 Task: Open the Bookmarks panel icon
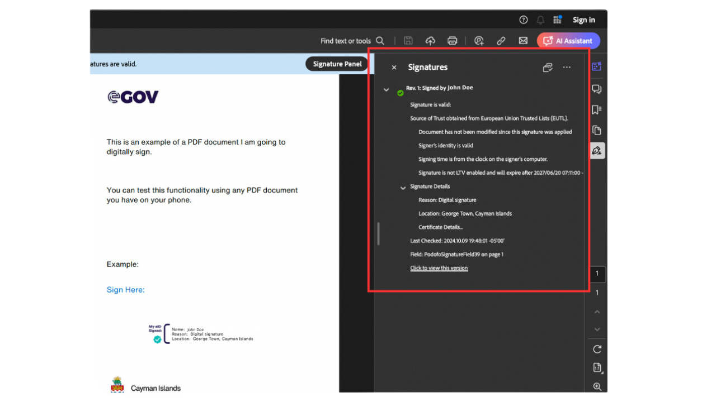[x=597, y=110]
